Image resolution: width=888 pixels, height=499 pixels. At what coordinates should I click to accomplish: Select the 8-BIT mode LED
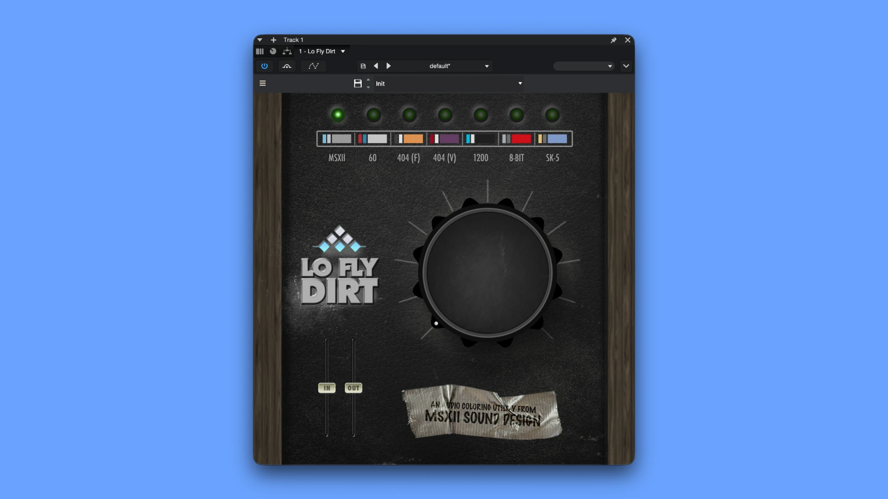517,115
